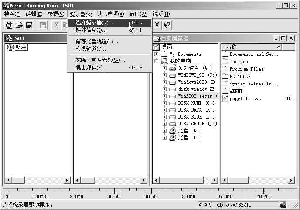This screenshot has width=300, height=210.
Task: Click the pagefile.sys file icon
Action: coord(225,98)
